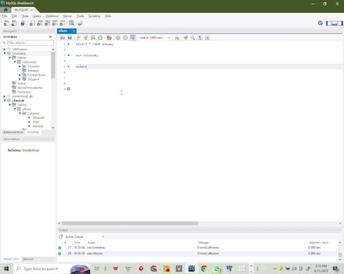
Task: Click the home icon tab
Action: coord(6,10)
